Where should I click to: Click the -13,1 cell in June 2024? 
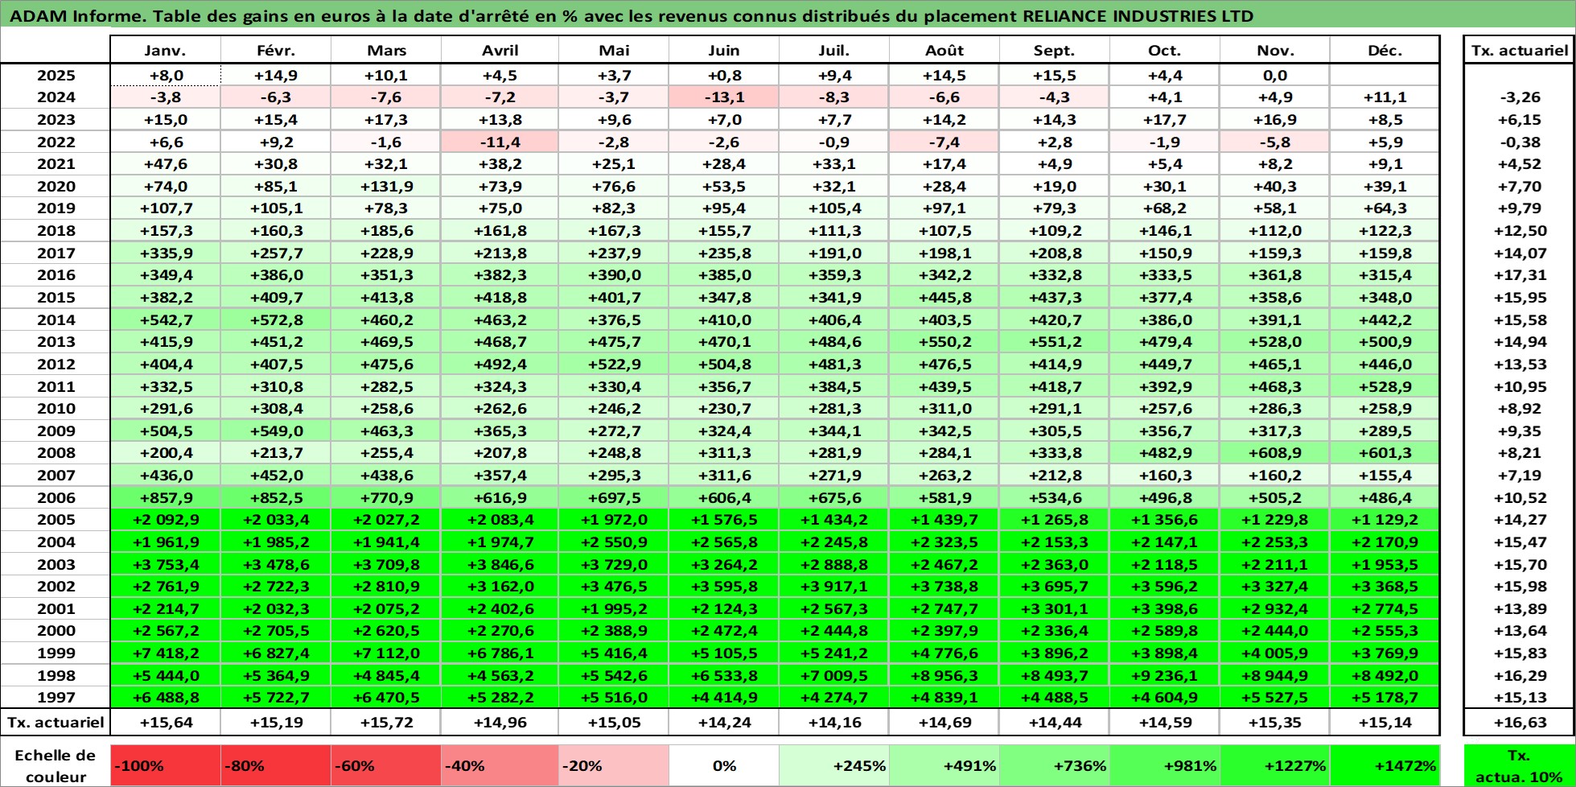724,97
